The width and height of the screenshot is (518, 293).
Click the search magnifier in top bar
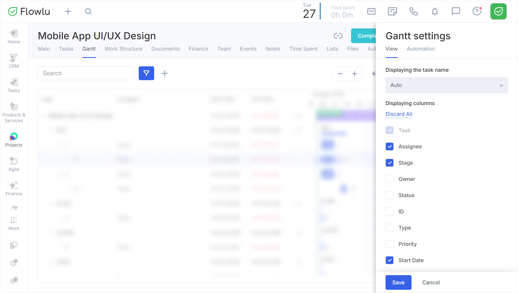[88, 11]
